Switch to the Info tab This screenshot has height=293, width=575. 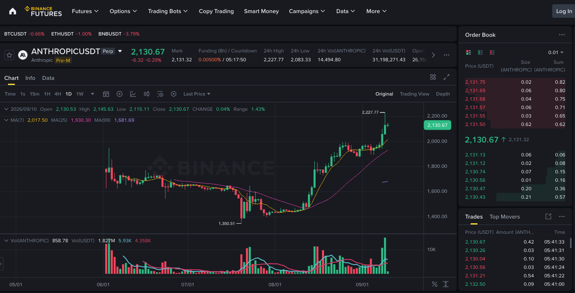30,78
